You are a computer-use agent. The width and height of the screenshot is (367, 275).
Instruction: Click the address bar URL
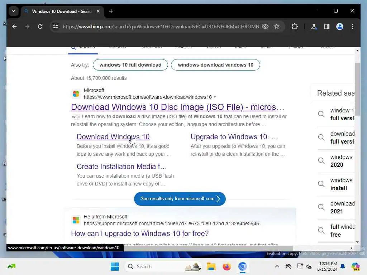[161, 26]
